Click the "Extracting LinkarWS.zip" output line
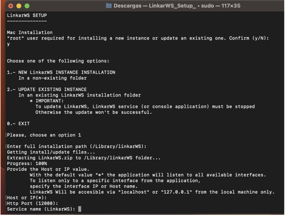This screenshot has width=285, height=216. tap(83, 158)
